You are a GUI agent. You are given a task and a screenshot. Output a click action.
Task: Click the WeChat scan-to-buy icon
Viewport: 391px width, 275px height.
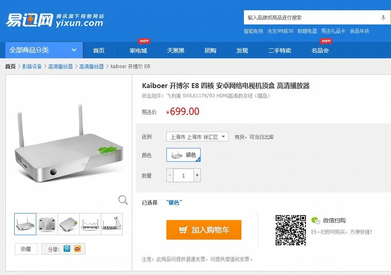315,220
